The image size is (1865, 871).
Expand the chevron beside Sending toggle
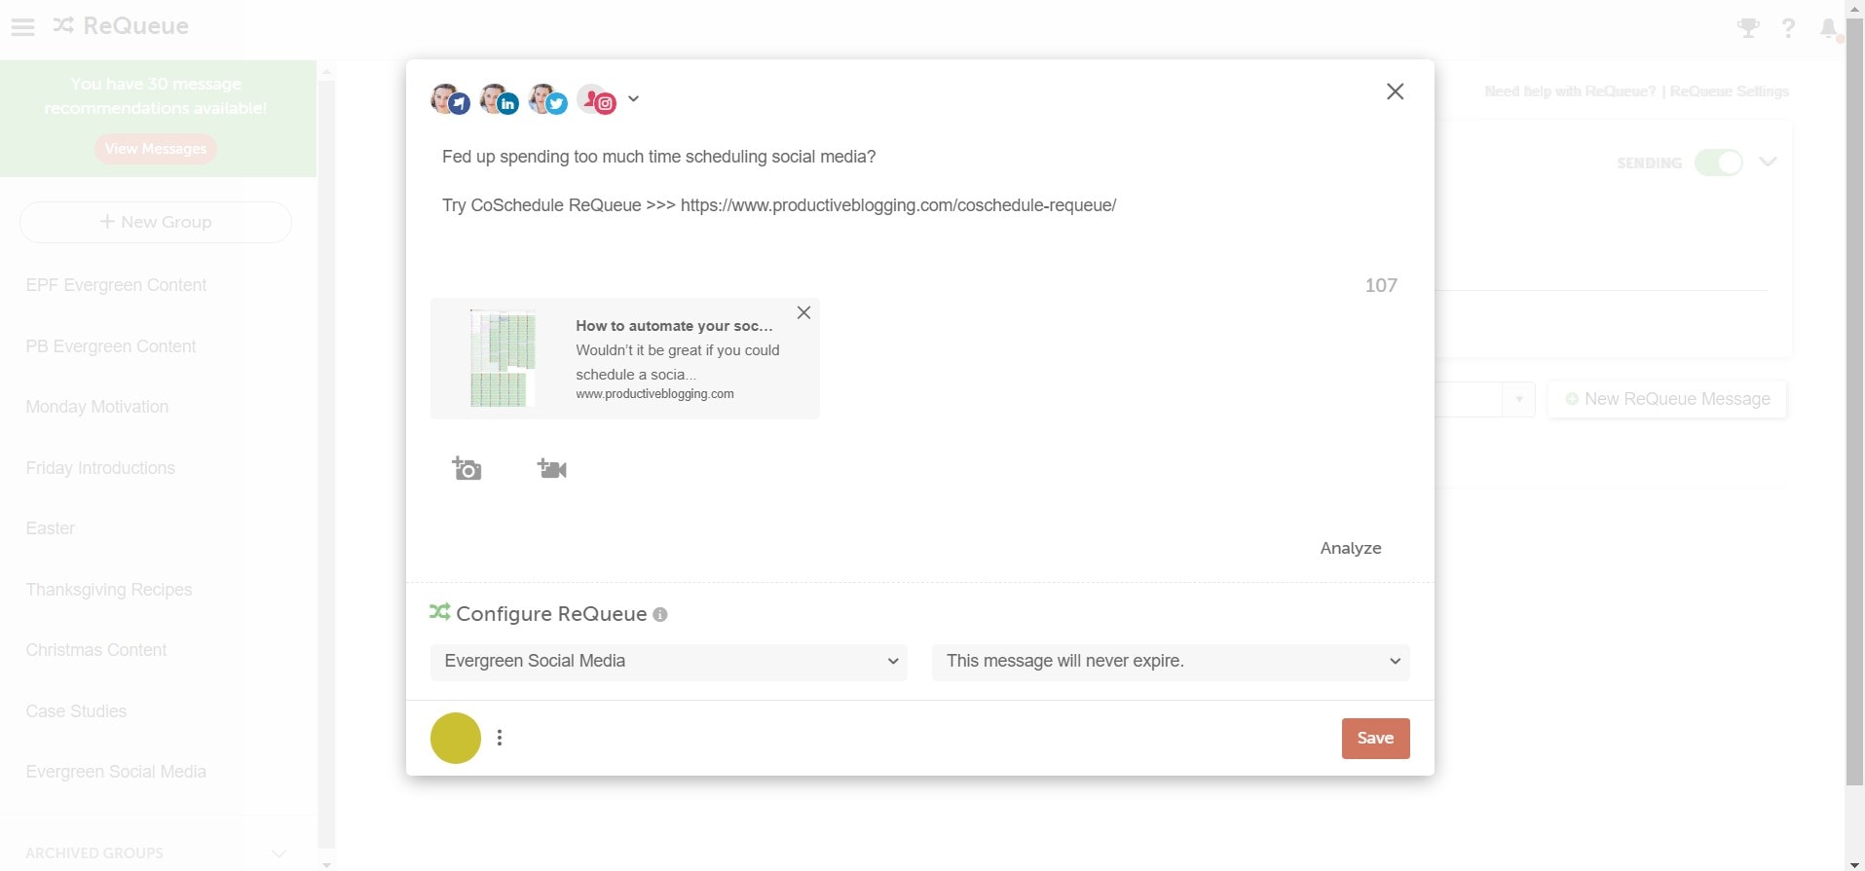(x=1768, y=163)
